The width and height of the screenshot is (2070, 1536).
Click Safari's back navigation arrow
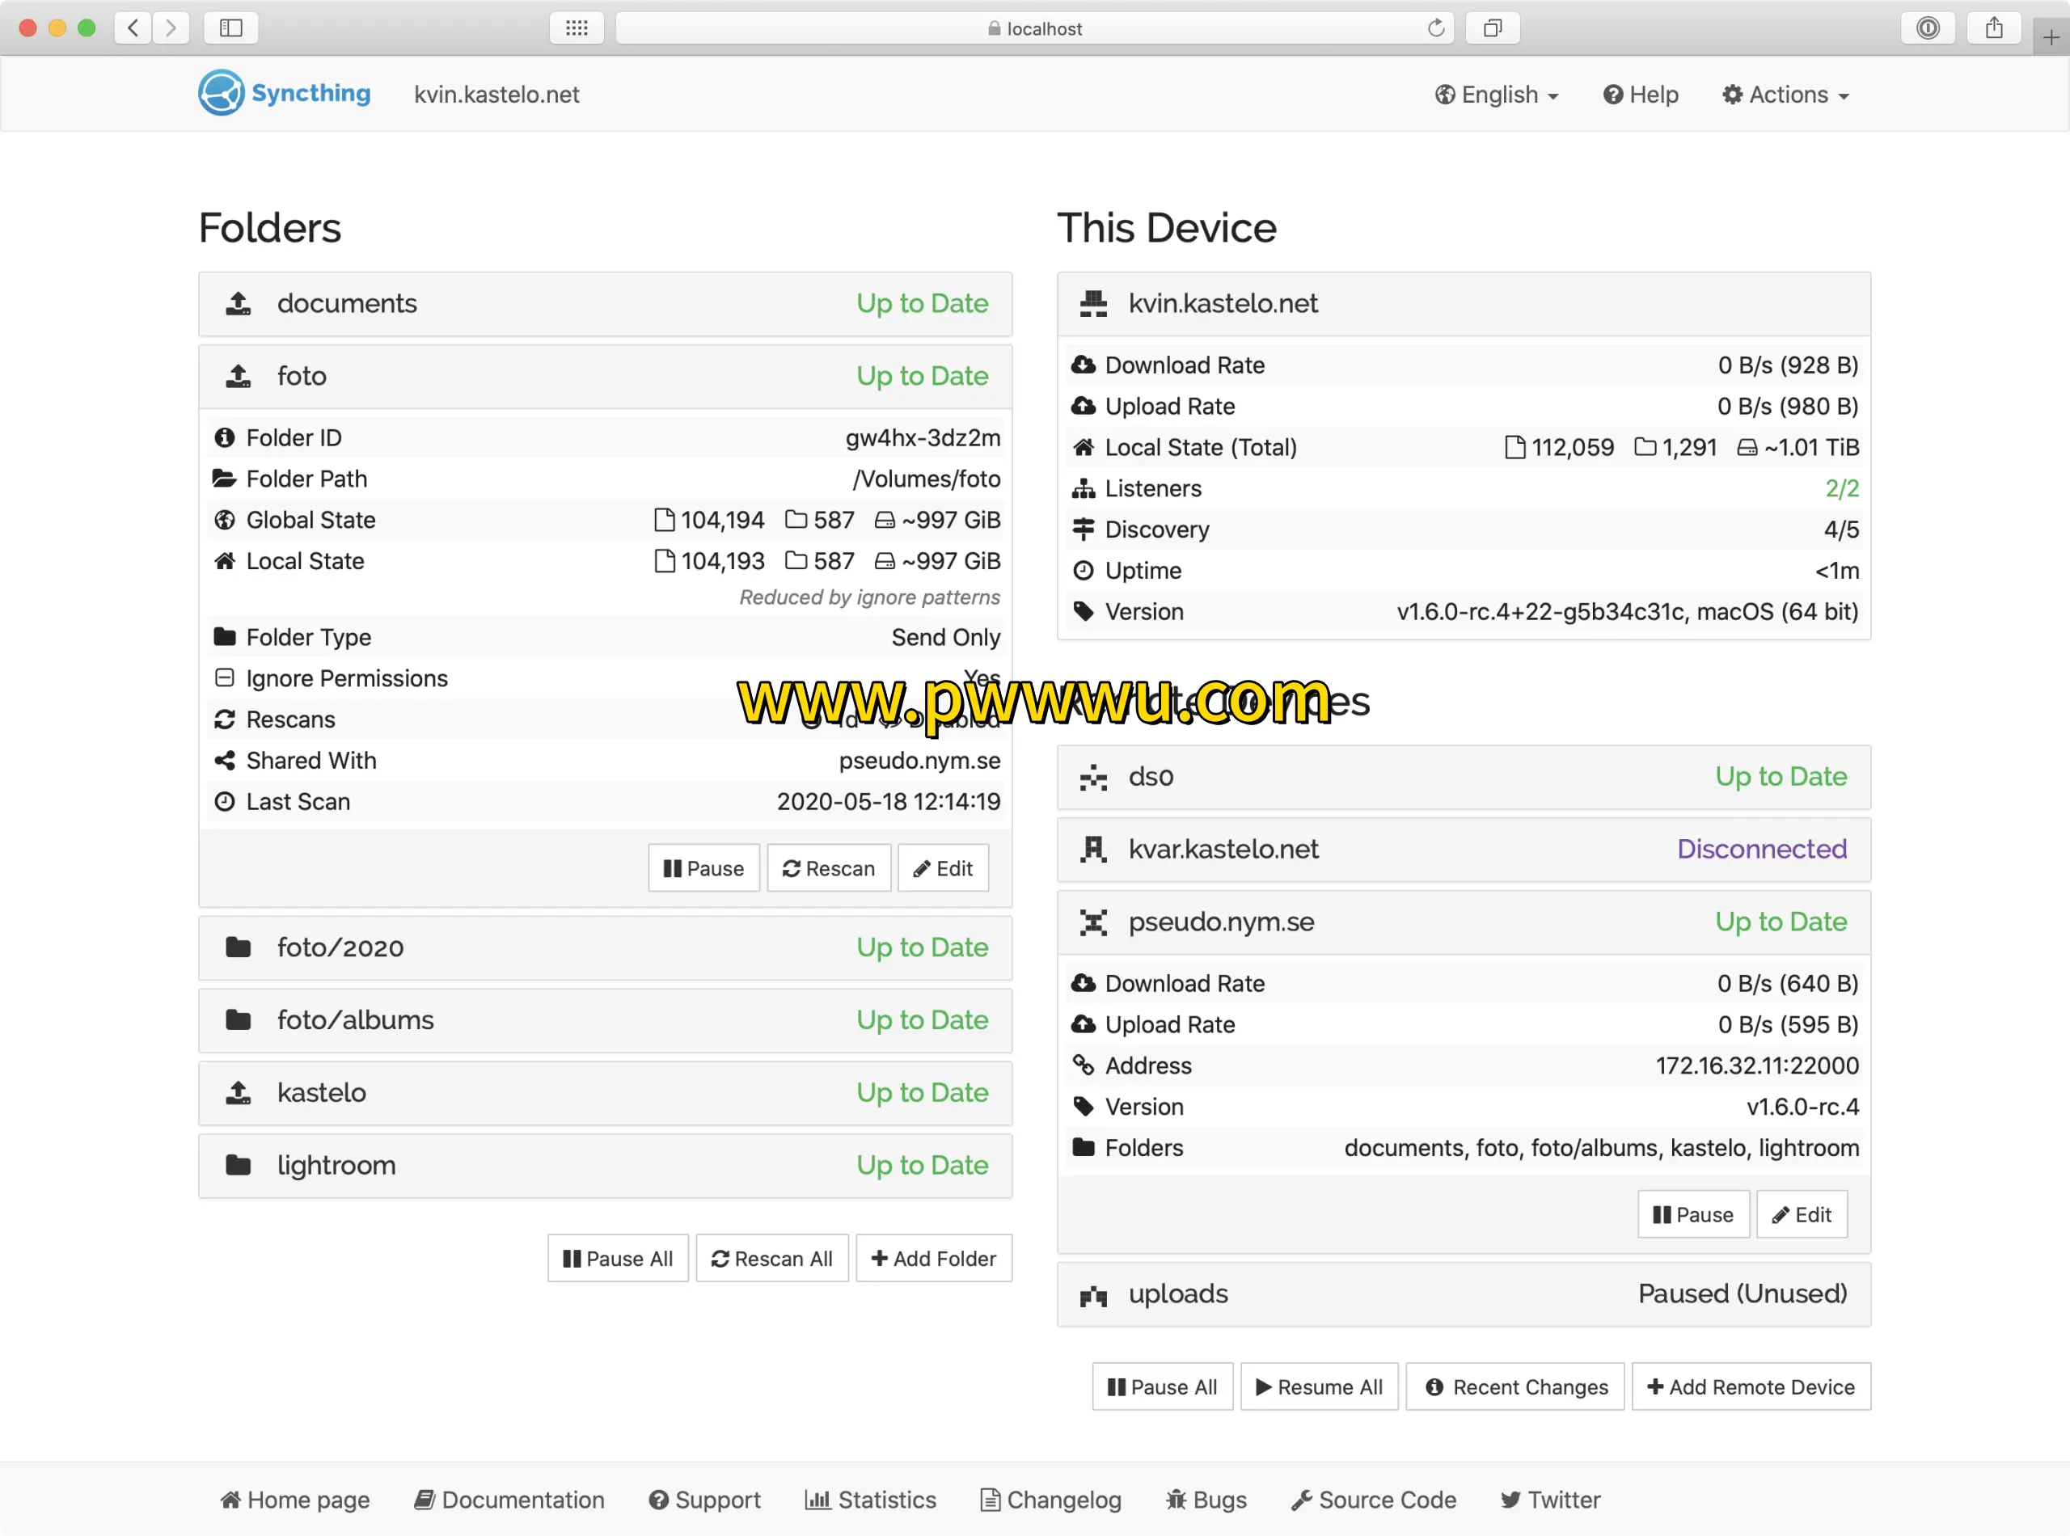coord(134,28)
